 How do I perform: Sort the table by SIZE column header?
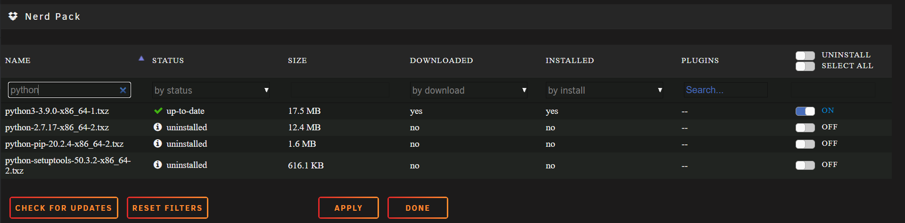(x=297, y=61)
